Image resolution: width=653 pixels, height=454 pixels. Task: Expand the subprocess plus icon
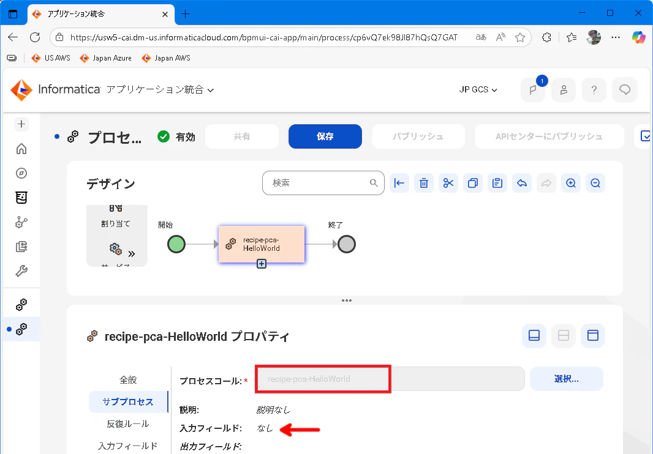[262, 264]
